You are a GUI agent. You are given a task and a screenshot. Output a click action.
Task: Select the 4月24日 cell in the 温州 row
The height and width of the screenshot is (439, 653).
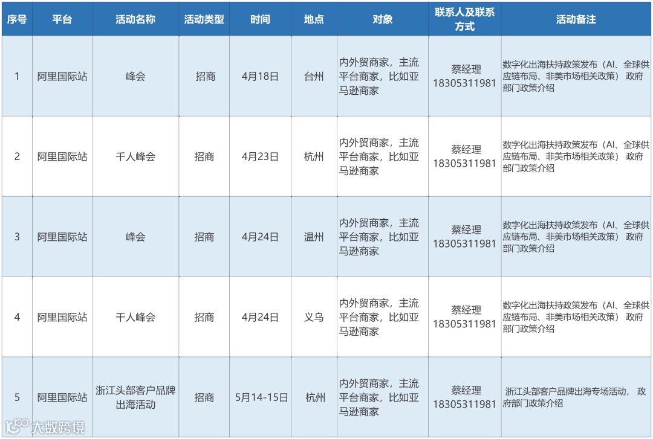pyautogui.click(x=260, y=237)
